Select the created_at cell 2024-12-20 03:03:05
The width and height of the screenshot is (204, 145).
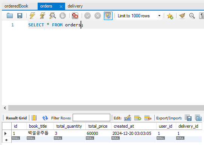pos(134,133)
